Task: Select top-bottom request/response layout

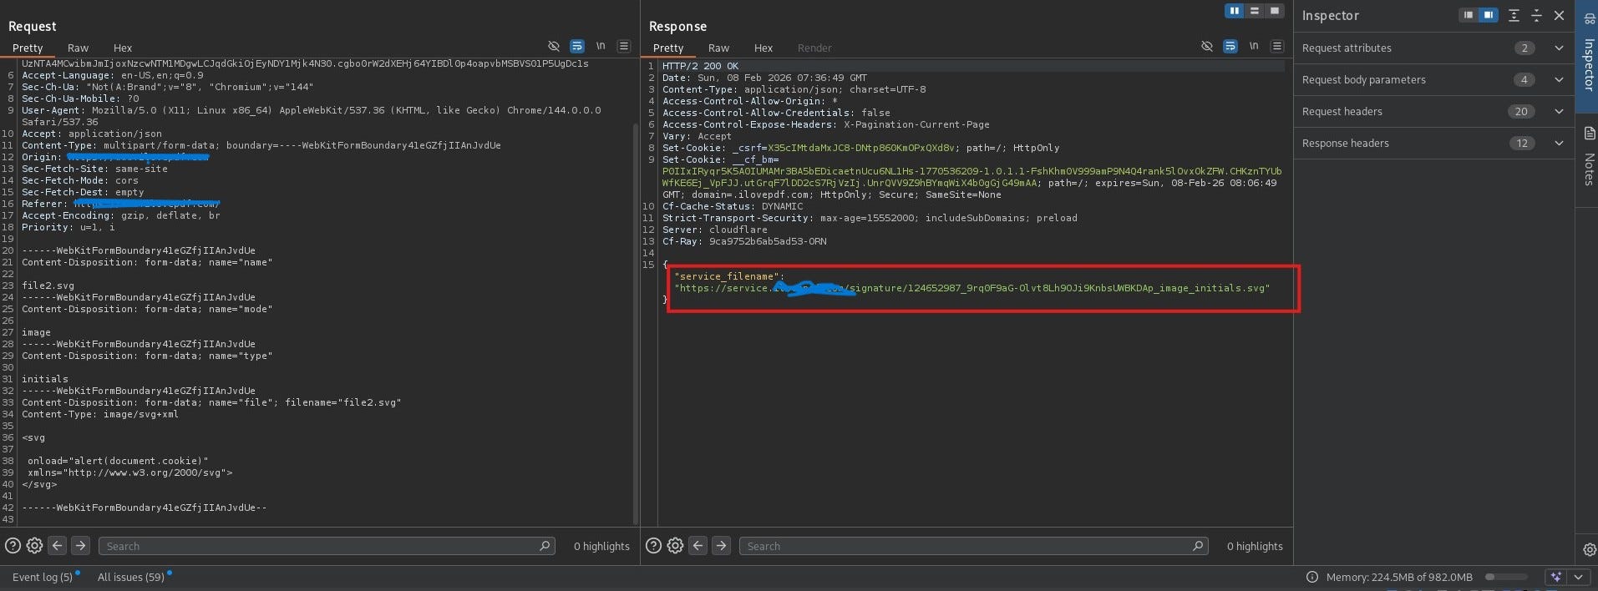Action: click(x=1254, y=11)
